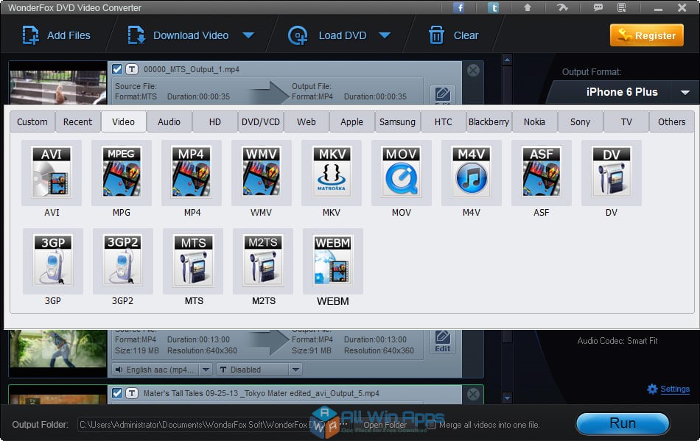
Task: Uncheck the Mater's Tall Tales file checkbox
Action: tap(117, 393)
